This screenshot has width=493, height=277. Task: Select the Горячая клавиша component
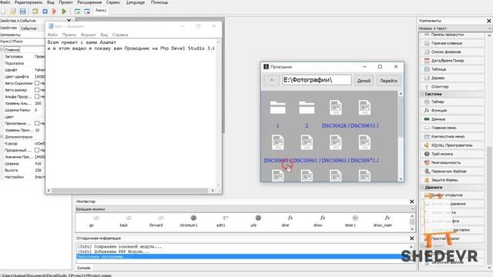(452, 43)
